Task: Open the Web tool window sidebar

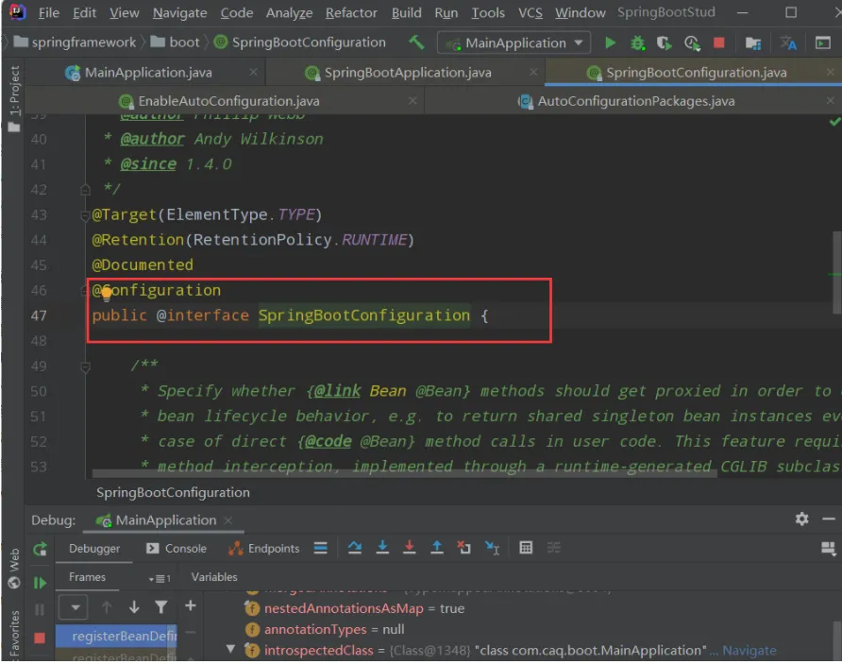Action: coord(14,569)
